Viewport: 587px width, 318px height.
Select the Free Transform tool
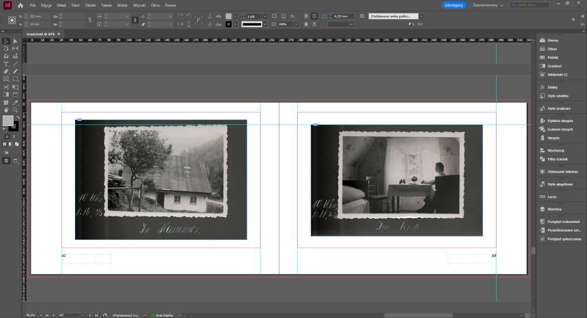(x=15, y=87)
